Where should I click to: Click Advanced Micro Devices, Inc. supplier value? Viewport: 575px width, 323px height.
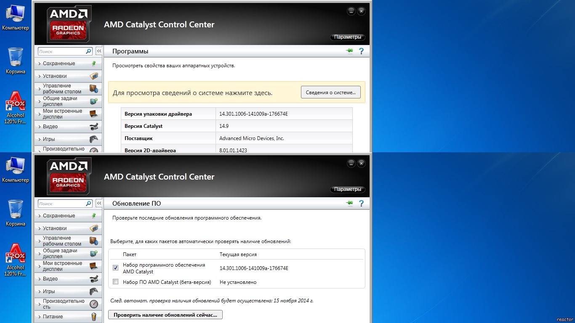pos(252,138)
